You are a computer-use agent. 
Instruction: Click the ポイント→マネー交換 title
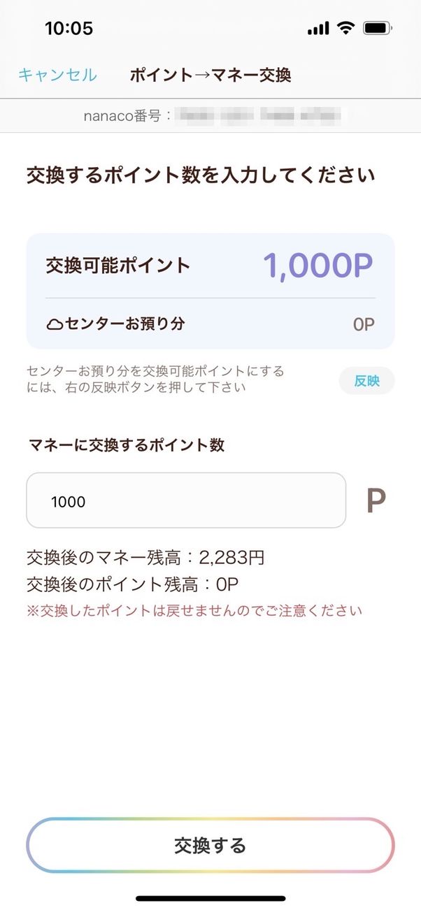pos(210,74)
